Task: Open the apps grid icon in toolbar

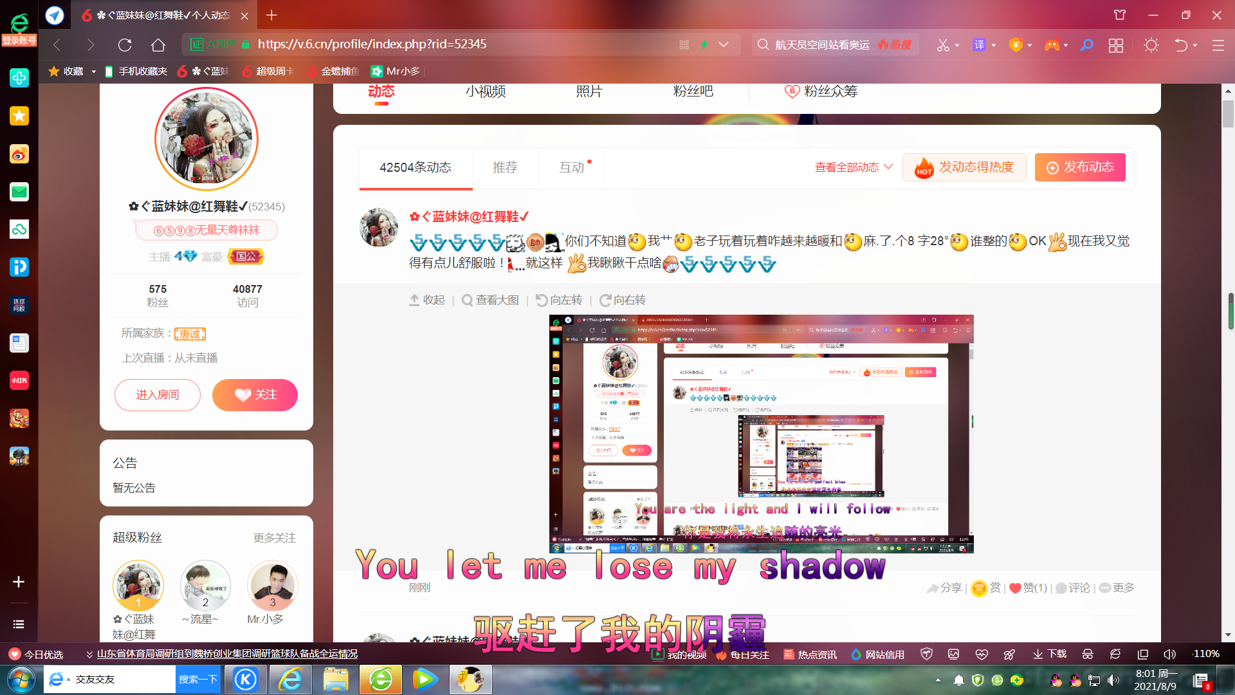Action: pos(1116,45)
